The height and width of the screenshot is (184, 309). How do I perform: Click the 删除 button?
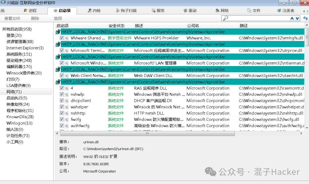pyautogui.click(x=35, y=18)
